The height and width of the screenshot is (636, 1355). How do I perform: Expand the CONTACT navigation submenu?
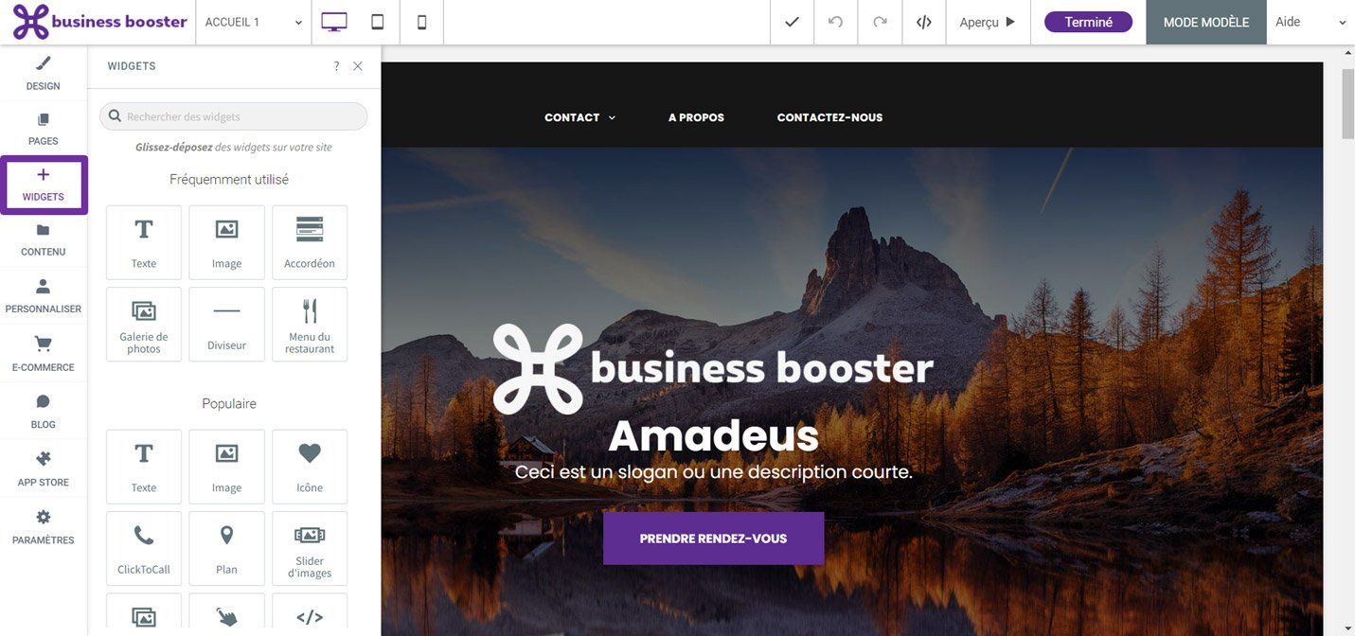[x=579, y=117]
